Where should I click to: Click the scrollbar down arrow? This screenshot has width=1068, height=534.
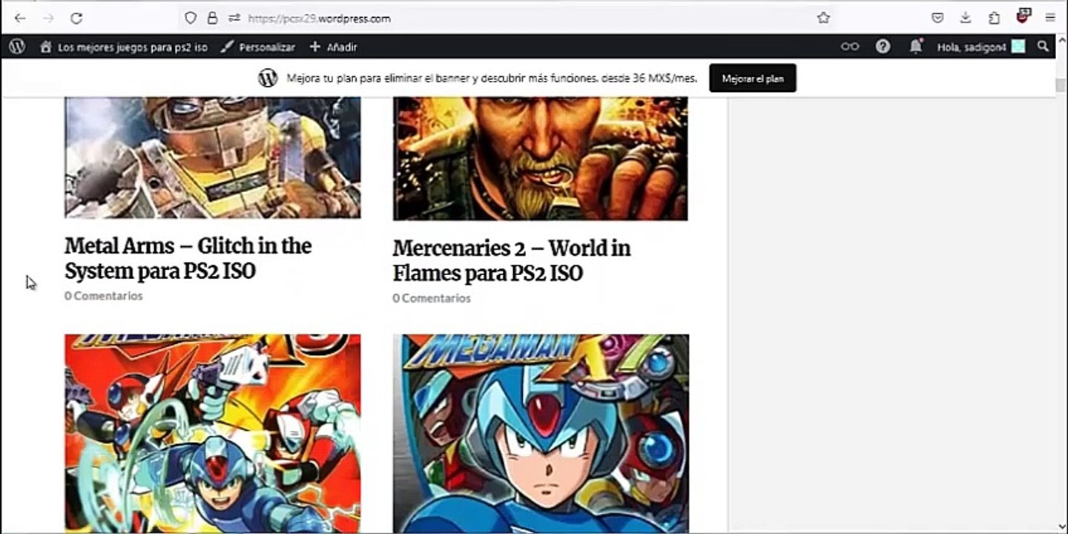[1061, 526]
